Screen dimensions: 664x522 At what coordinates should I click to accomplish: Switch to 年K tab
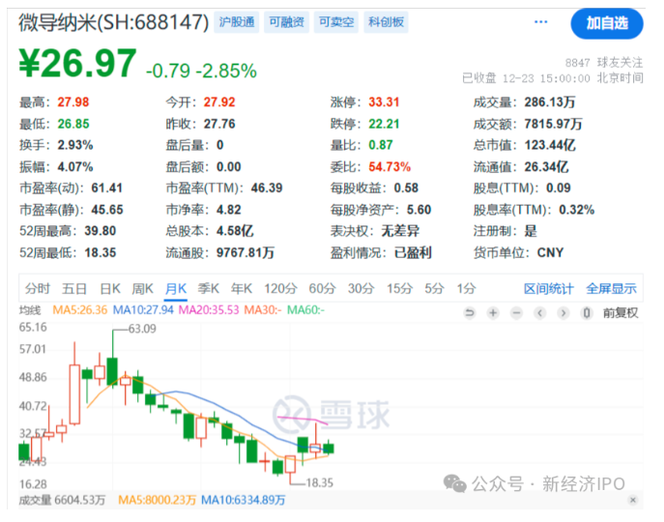pos(242,289)
